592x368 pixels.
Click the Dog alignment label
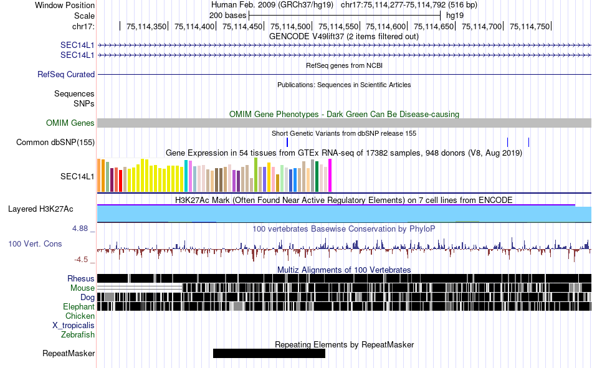click(x=87, y=298)
